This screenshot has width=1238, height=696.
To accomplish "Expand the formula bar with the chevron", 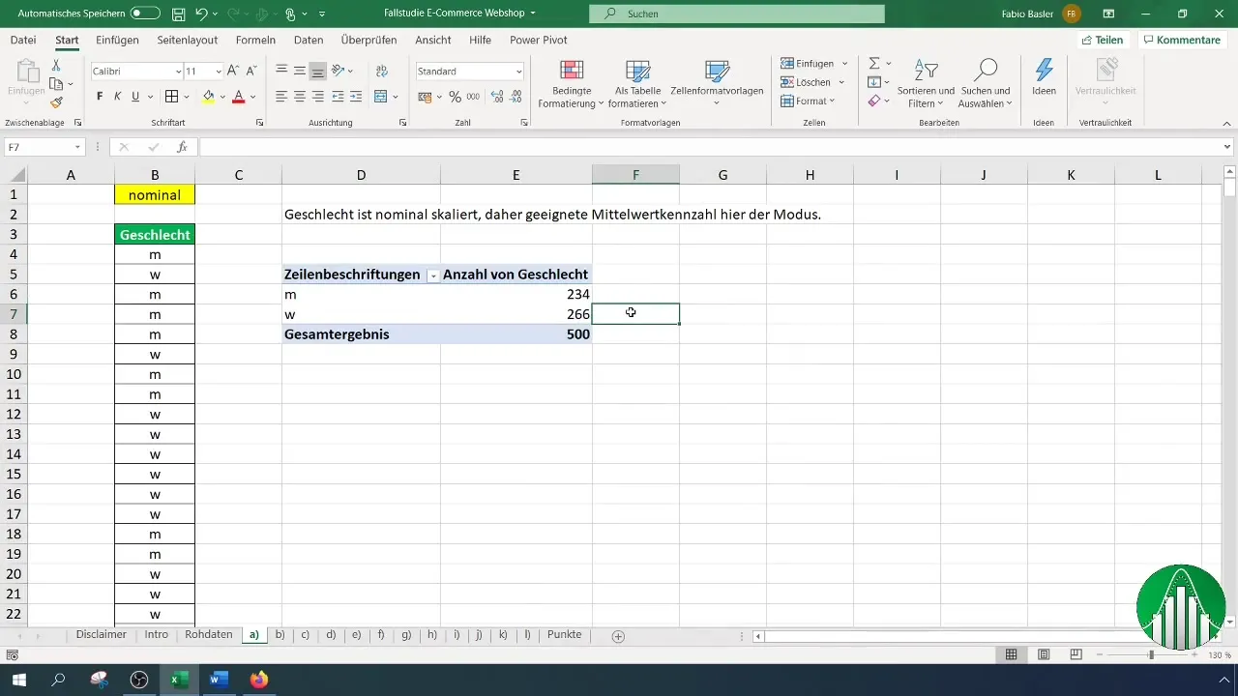I will tap(1227, 147).
